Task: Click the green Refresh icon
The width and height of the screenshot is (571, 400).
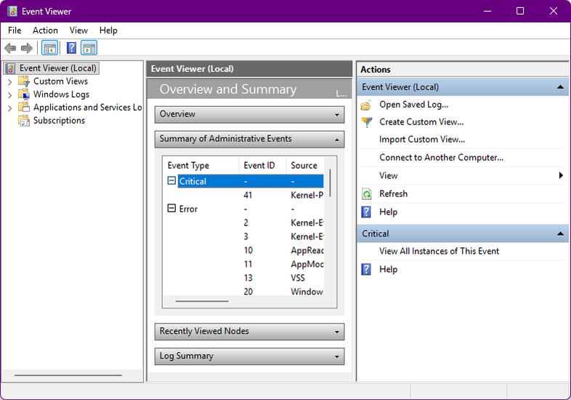Action: tap(367, 194)
